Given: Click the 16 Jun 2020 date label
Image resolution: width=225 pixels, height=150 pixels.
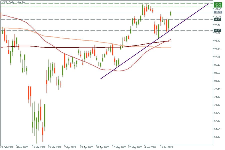Looking at the screenshot, I should [x=166, y=147].
